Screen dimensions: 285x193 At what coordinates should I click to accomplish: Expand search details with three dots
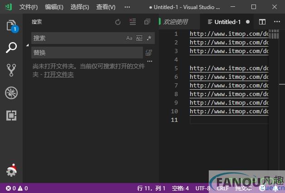[x=149, y=62]
